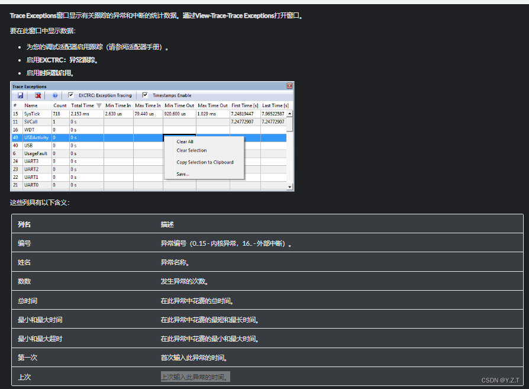Image resolution: width=529 pixels, height=389 pixels.
Task: Click the First Time [s] column header
Action: (x=245, y=105)
